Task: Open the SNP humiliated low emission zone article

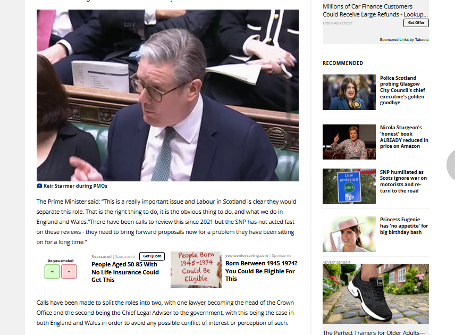Action: coord(403,181)
